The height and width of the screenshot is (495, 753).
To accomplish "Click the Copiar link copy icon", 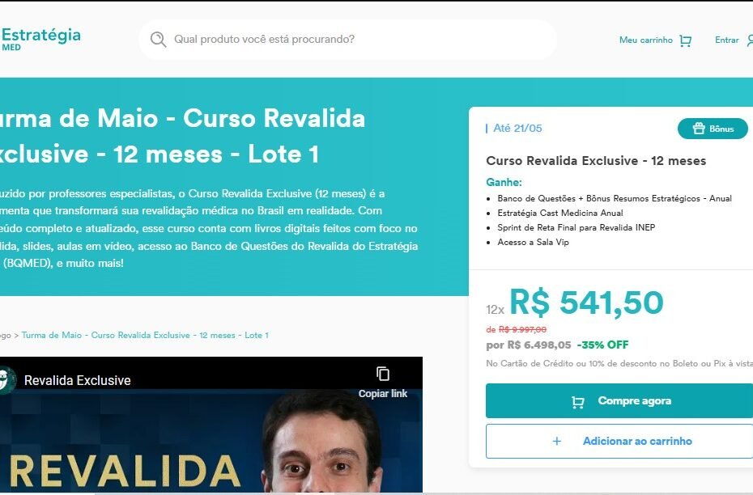I will [383, 374].
